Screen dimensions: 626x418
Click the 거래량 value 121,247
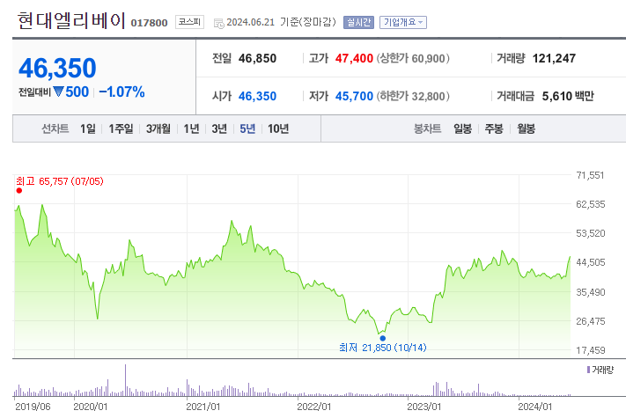point(554,59)
